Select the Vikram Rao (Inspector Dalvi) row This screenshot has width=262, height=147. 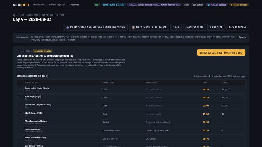131,106
